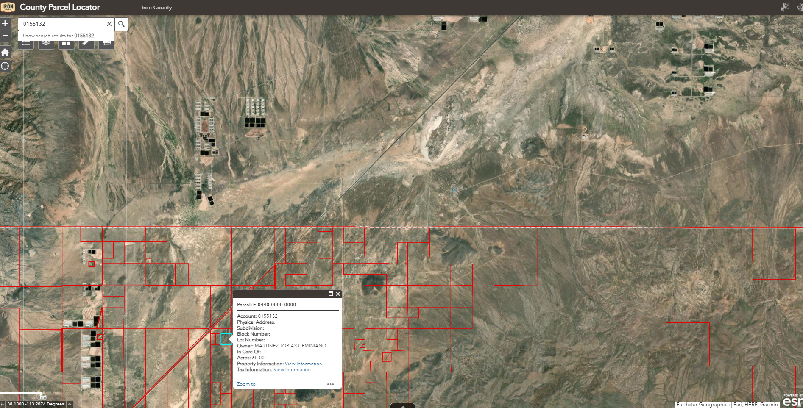The width and height of the screenshot is (803, 408).
Task: Toggle My Location tracking
Action: [6, 66]
